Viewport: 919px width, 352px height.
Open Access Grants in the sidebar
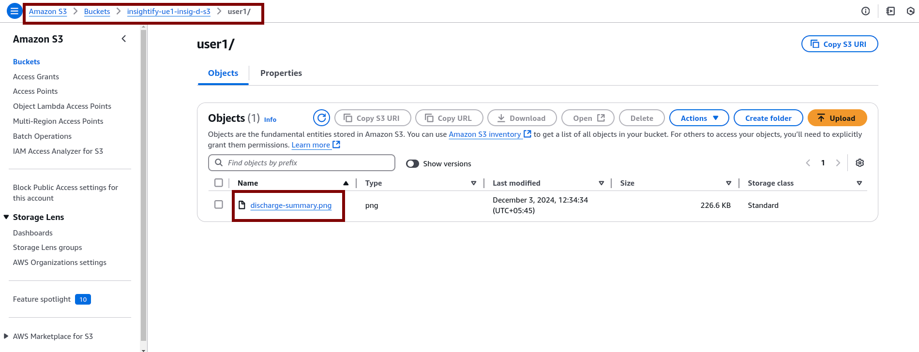click(x=36, y=76)
